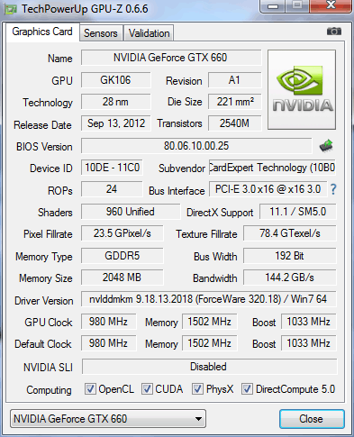354x437 pixels.
Task: Toggle the OpenCL checkbox
Action: [90, 389]
